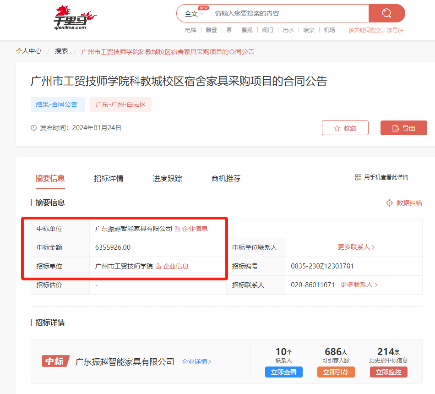The width and height of the screenshot is (435, 394).
Task: Click 立即查看 under 10个 联系人
Action: point(283,372)
